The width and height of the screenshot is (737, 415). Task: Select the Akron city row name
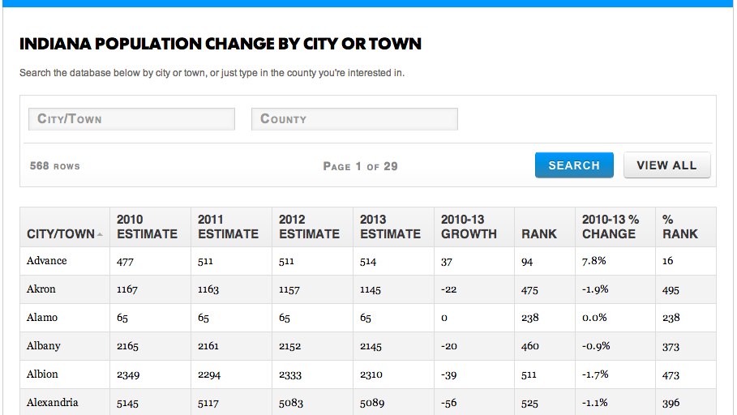(41, 289)
